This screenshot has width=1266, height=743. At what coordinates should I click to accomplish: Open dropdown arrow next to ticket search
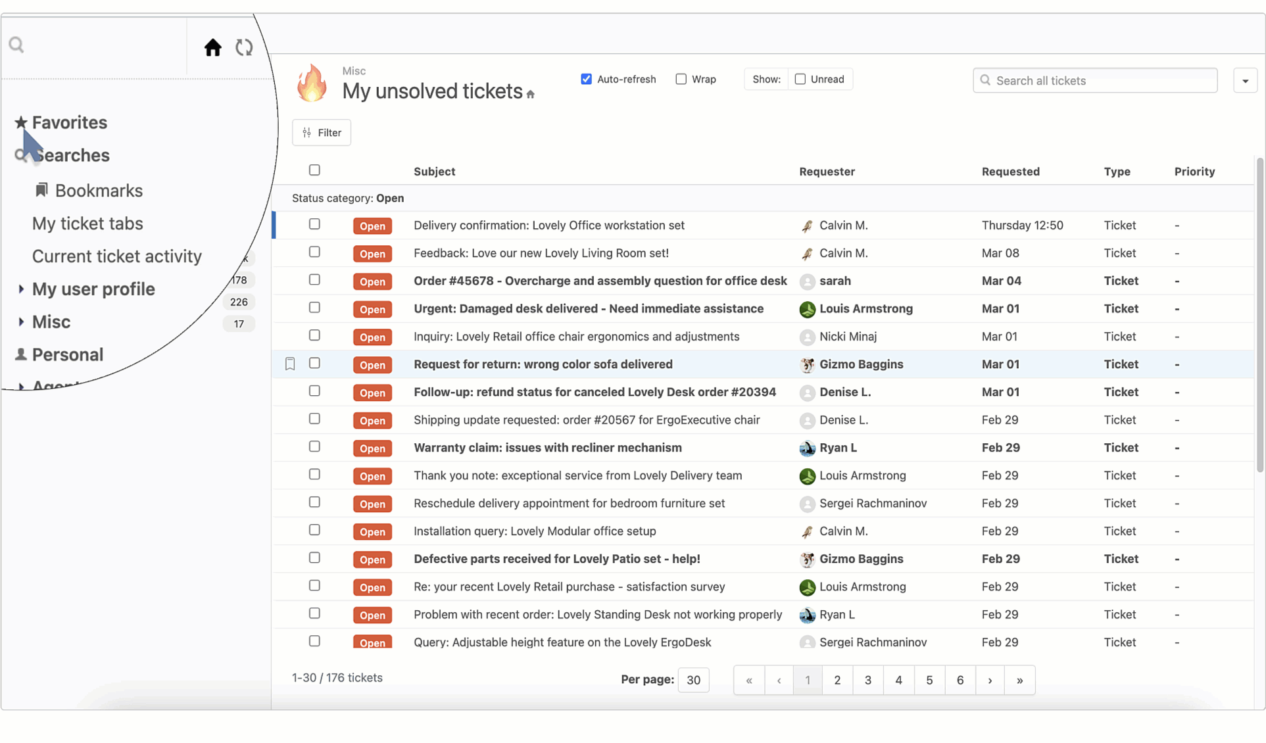click(1245, 81)
